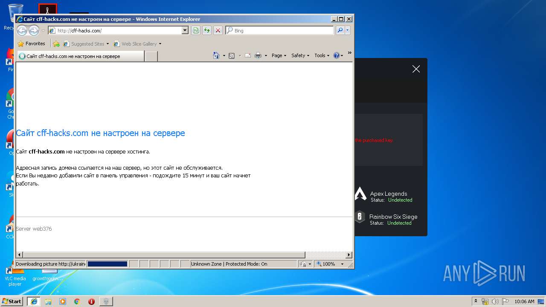The image size is (546, 307).
Task: Click the 10:06 AM clock
Action: point(524,301)
